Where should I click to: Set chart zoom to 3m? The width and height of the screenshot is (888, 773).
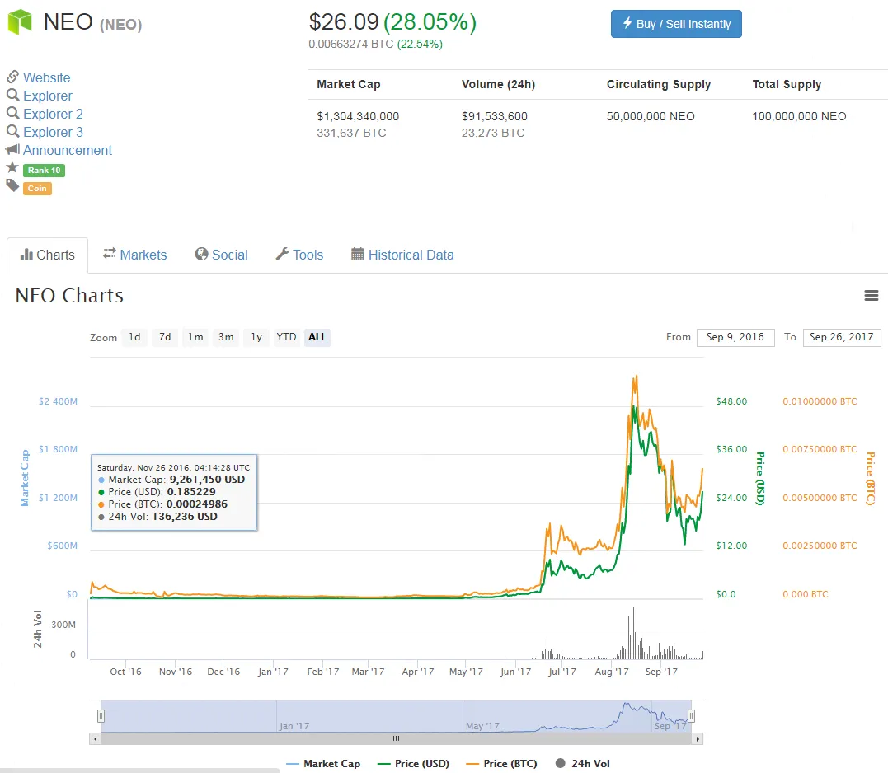pyautogui.click(x=226, y=337)
